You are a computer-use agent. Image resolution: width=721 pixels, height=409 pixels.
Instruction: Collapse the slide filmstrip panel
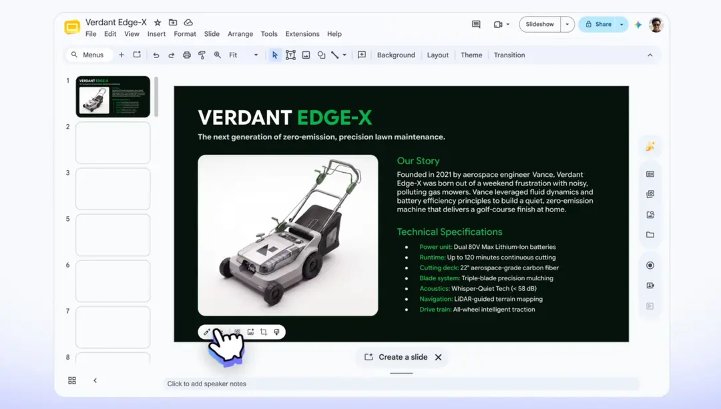pyautogui.click(x=95, y=380)
